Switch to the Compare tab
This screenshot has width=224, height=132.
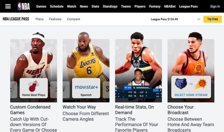pyautogui.click(x=74, y=19)
